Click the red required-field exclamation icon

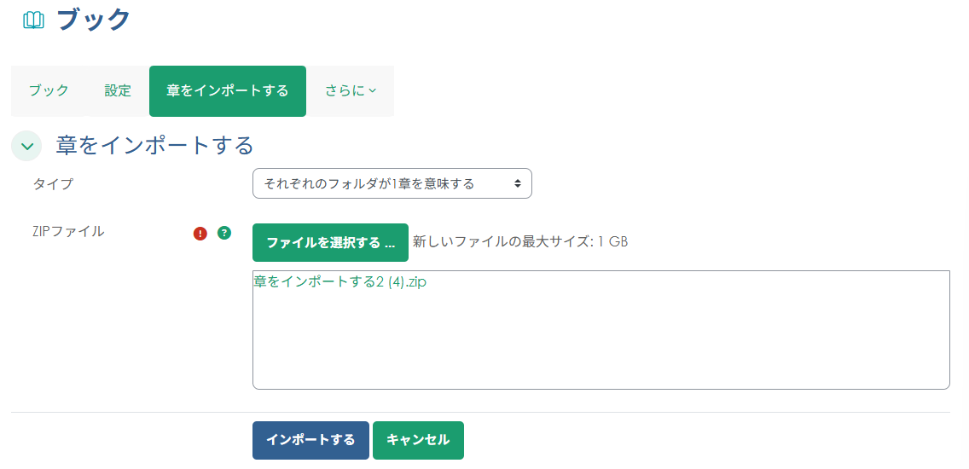[200, 233]
